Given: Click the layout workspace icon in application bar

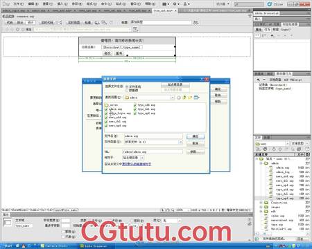Looking at the screenshot, I should pyautogui.click(x=165, y=4).
